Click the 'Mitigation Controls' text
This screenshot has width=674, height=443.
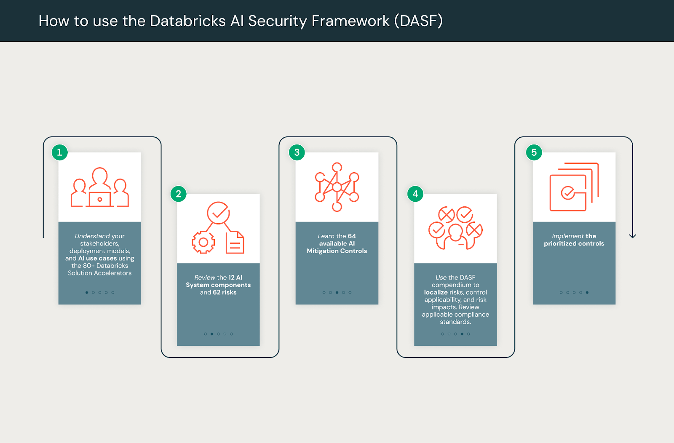point(337,251)
